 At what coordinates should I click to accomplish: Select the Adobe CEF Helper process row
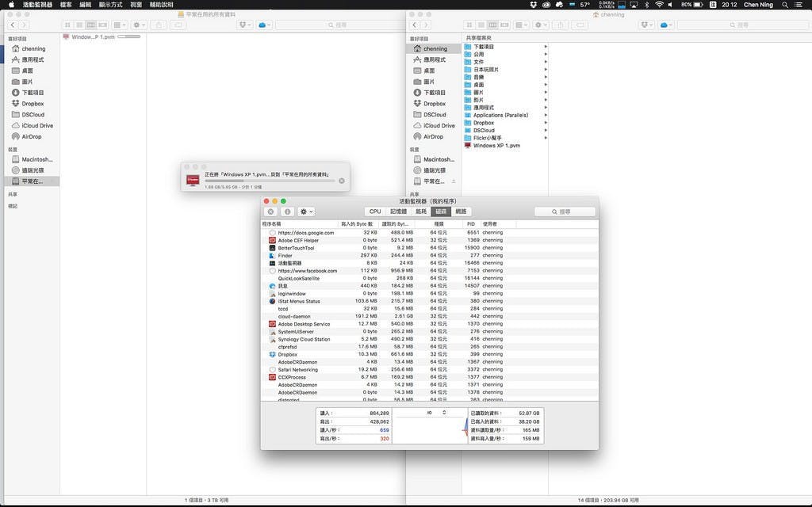pyautogui.click(x=429, y=240)
